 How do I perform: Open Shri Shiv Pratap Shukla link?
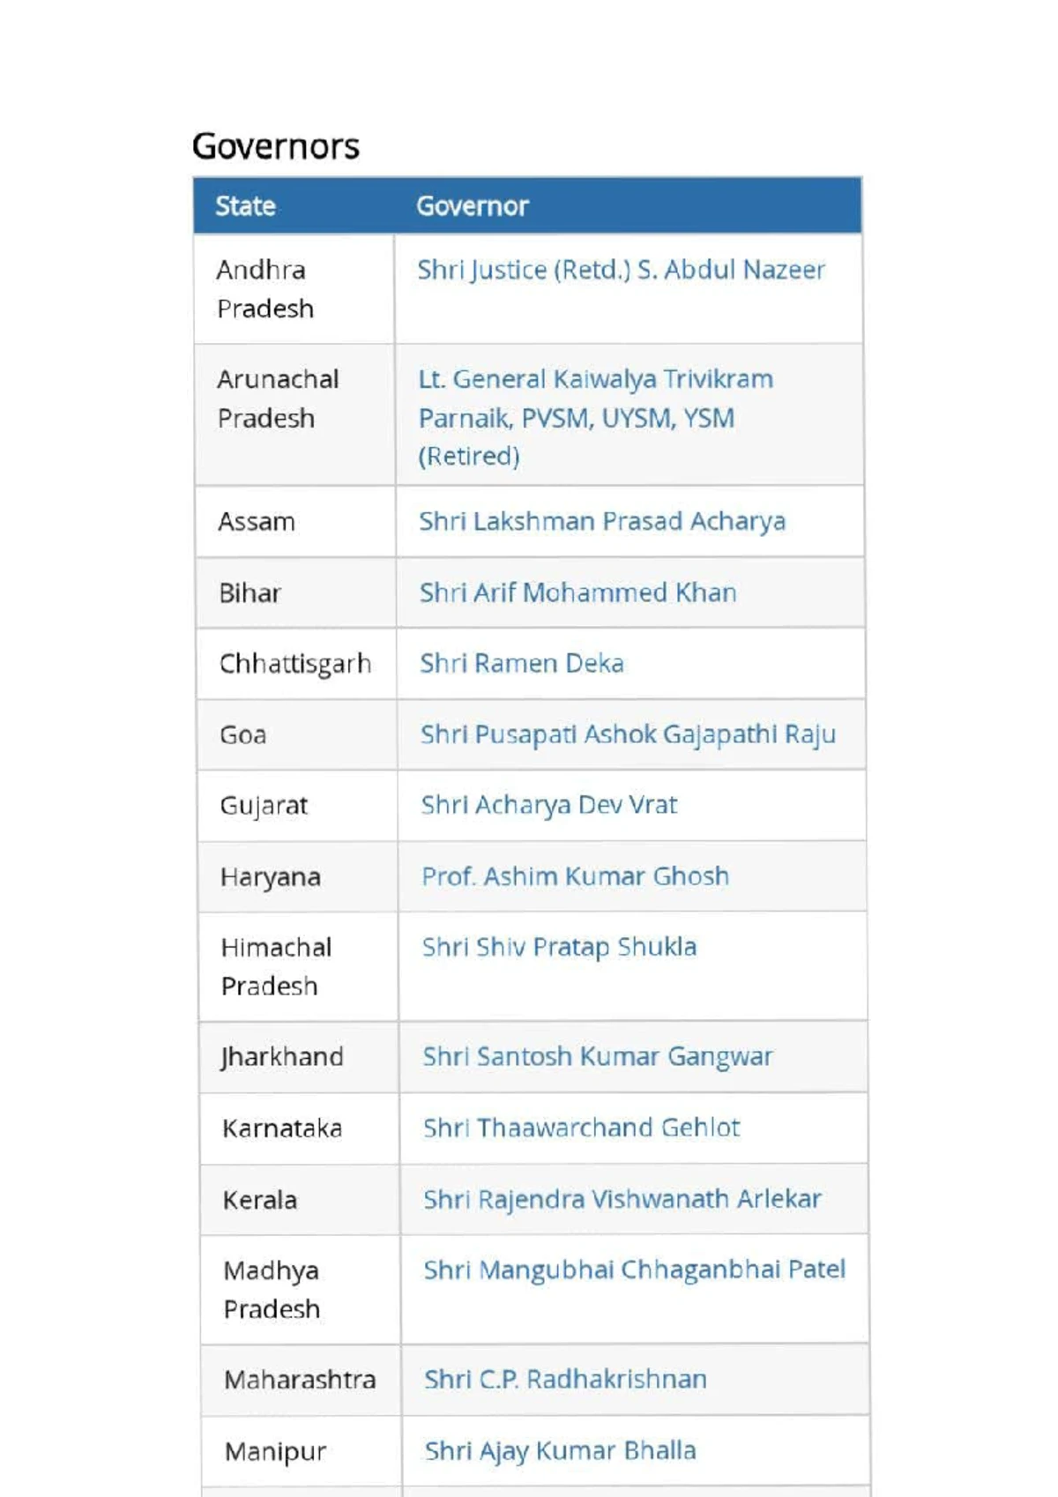tap(559, 947)
